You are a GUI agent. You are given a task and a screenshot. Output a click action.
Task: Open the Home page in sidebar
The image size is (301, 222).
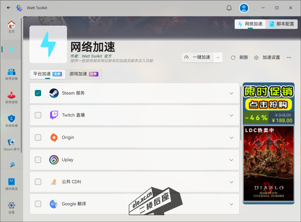tap(11, 27)
